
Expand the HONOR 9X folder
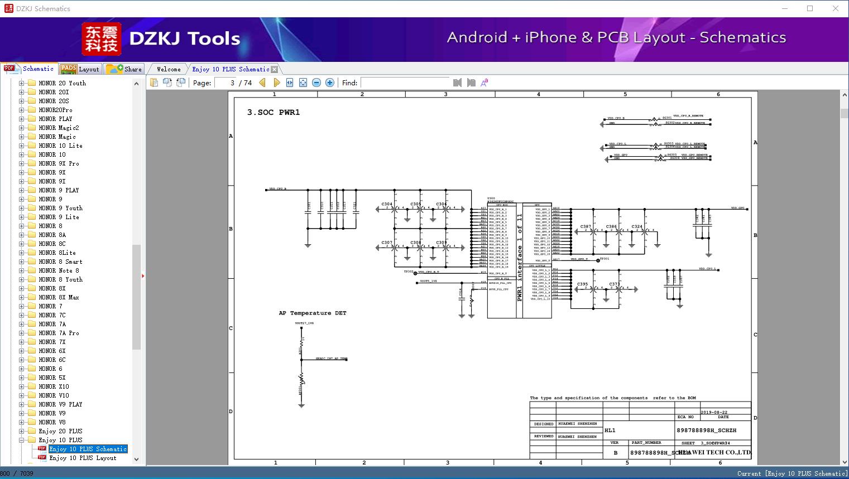pos(21,172)
